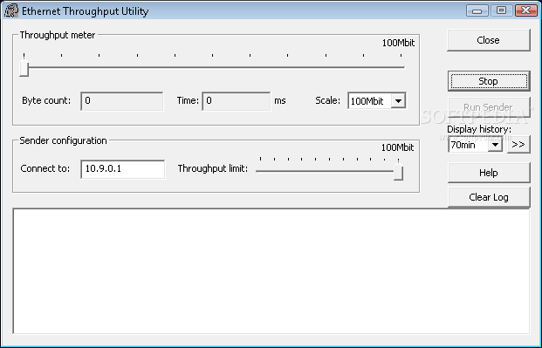Maximize the Ethernet Throughput Utility window
The height and width of the screenshot is (348, 542).
pos(501,10)
